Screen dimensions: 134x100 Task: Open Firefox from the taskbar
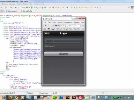point(10,97)
